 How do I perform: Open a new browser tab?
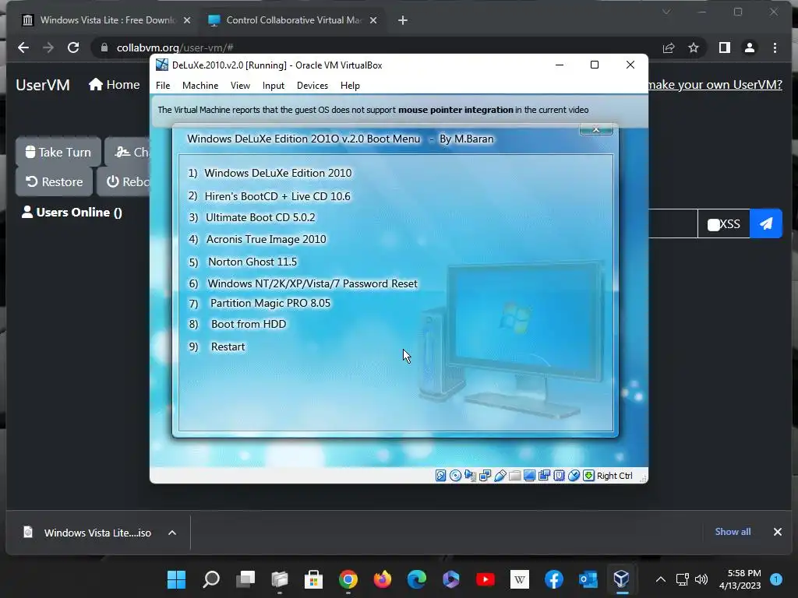tap(403, 20)
